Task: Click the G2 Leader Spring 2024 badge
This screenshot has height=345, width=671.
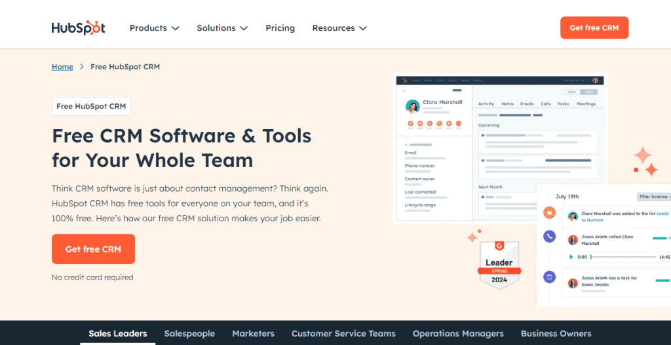Action: [499, 266]
